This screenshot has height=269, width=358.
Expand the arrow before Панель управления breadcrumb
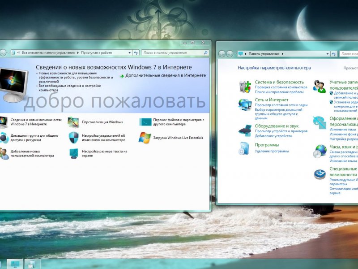point(246,54)
